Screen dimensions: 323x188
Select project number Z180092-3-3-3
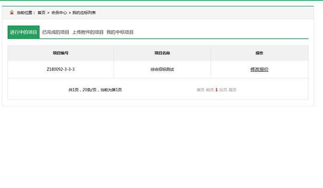[60, 69]
